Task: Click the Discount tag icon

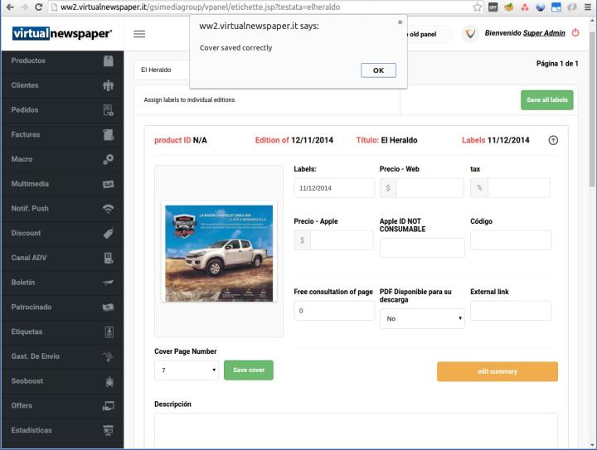Action: 109,233
